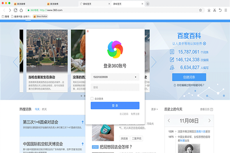Click the browser reload button
Viewport: 230px width, 153px height.
click(15, 10)
